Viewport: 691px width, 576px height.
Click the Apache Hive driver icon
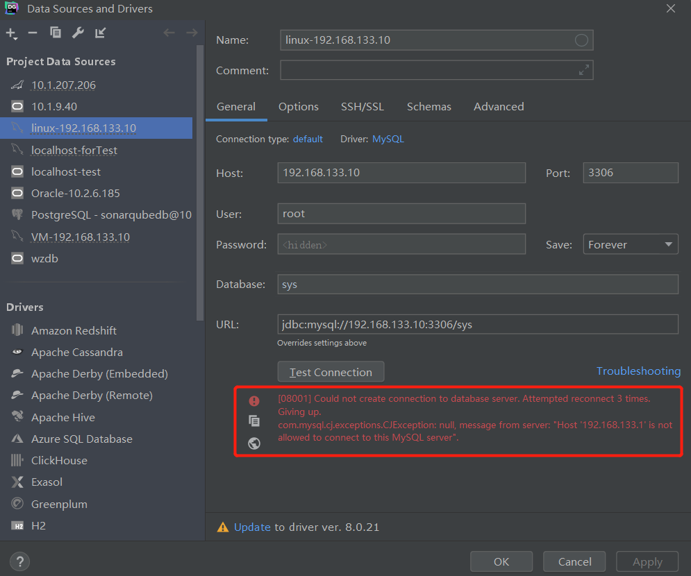coord(17,416)
